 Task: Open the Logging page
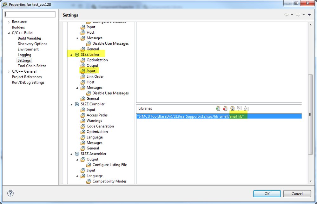24,55
